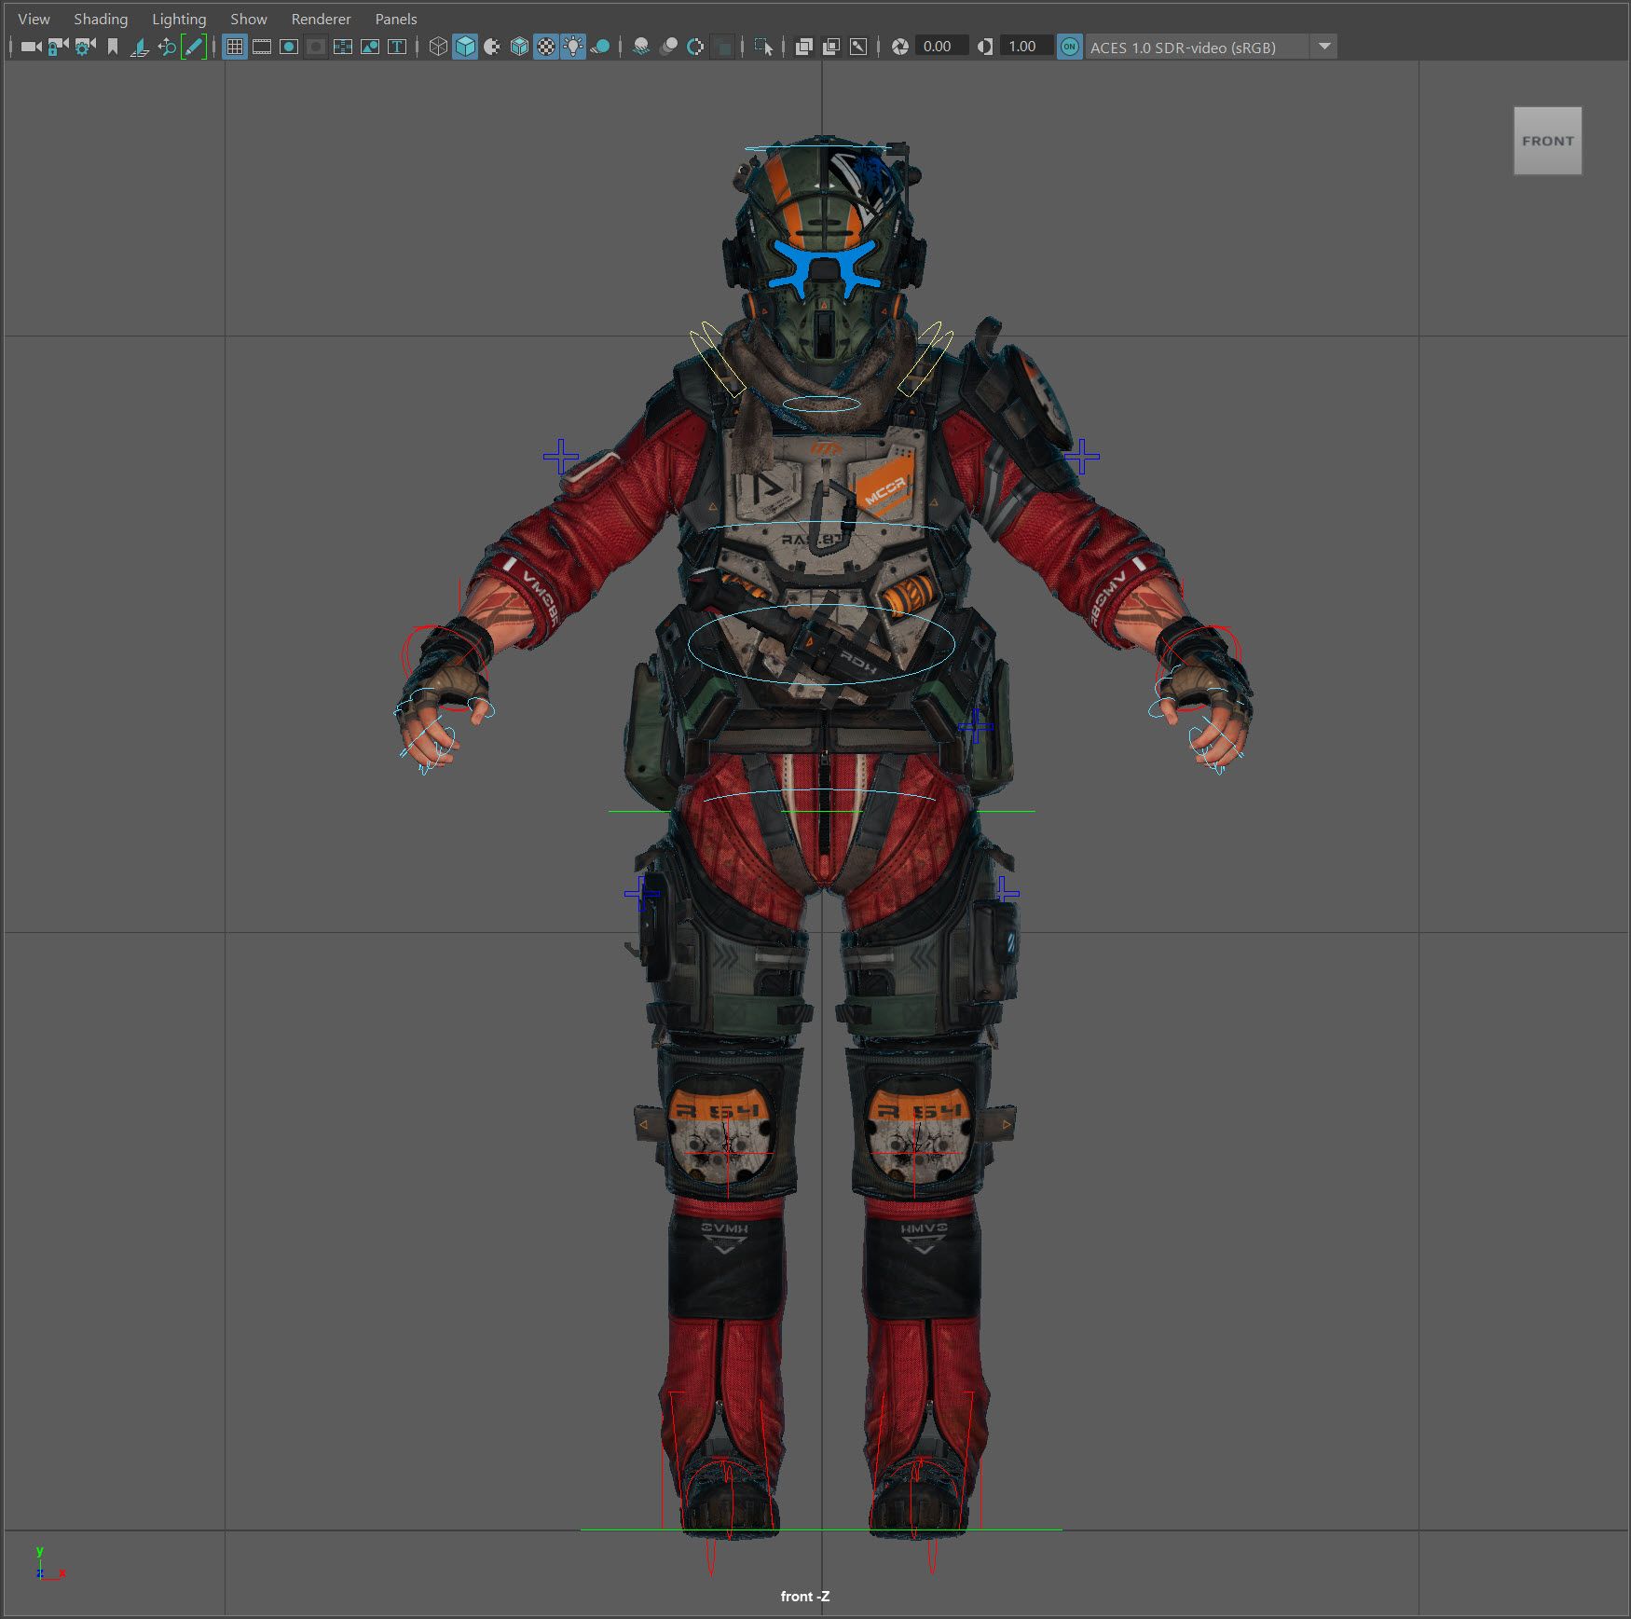Switch to Wireframe display mode
This screenshot has height=1619, width=1631.
[x=438, y=47]
